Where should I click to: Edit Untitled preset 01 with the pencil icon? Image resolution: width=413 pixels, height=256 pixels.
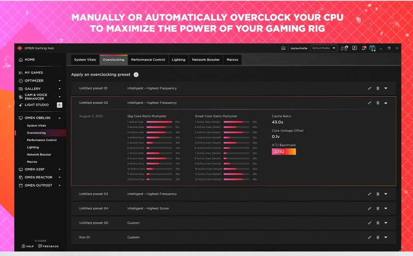[370, 88]
